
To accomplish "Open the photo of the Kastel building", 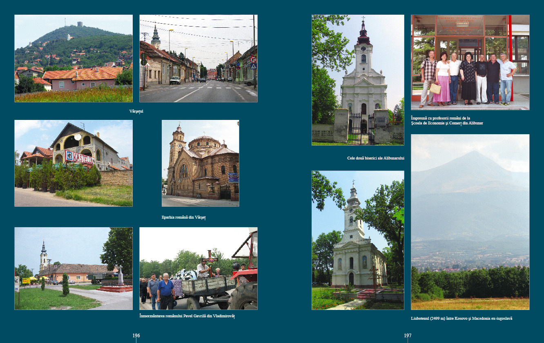I will click(x=74, y=163).
